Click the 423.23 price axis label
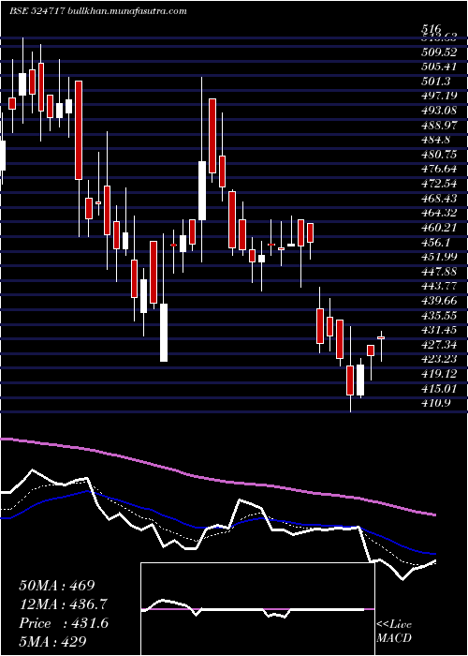 [440, 359]
